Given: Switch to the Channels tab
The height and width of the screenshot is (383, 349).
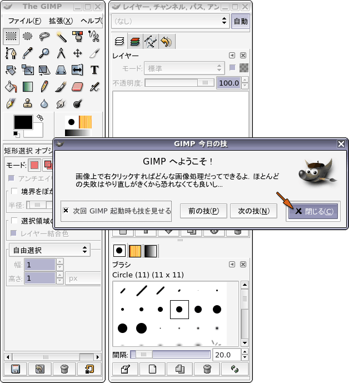Looking at the screenshot, I should 135,42.
